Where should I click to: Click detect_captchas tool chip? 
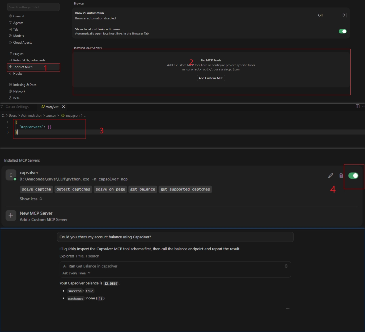pos(73,189)
